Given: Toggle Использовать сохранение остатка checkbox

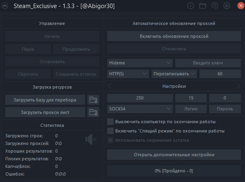Looking at the screenshot, I should click(x=110, y=140).
